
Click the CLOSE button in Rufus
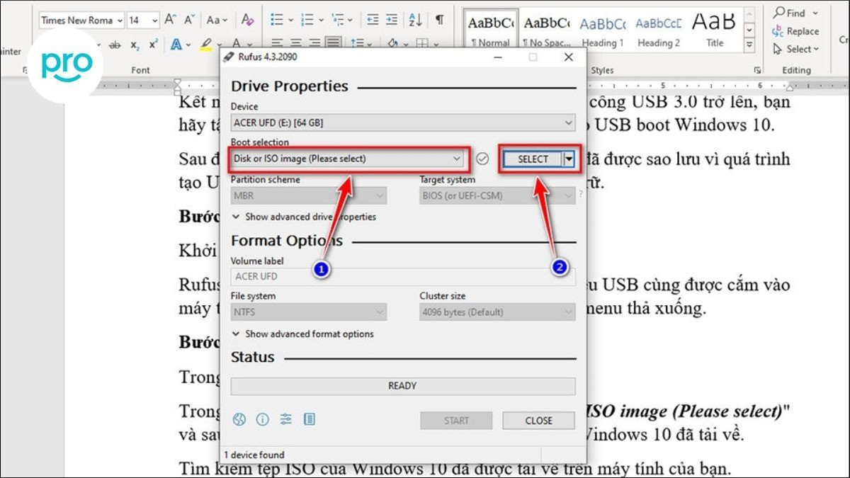538,420
